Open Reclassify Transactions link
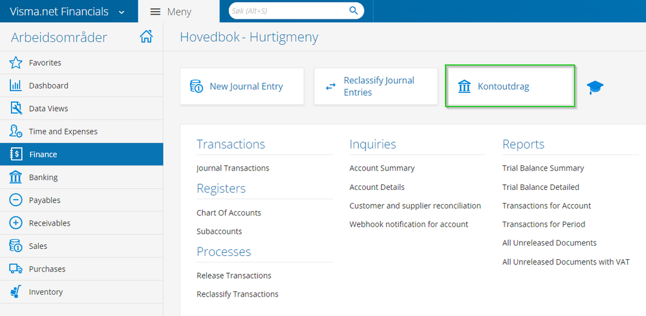The width and height of the screenshot is (646, 316). [x=237, y=294]
